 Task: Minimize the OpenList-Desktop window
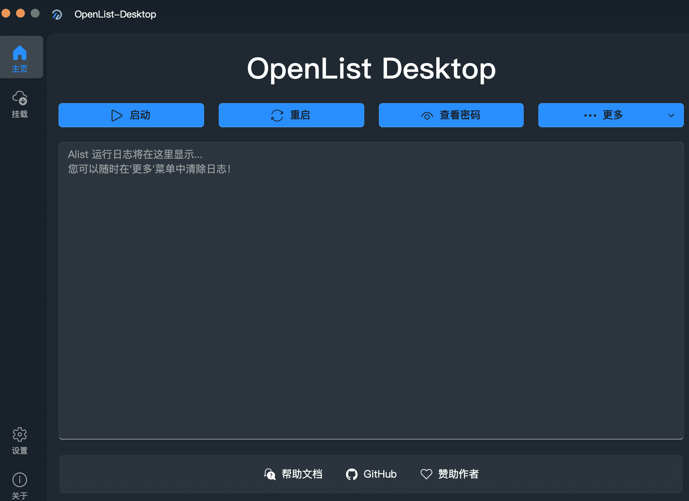(20, 14)
